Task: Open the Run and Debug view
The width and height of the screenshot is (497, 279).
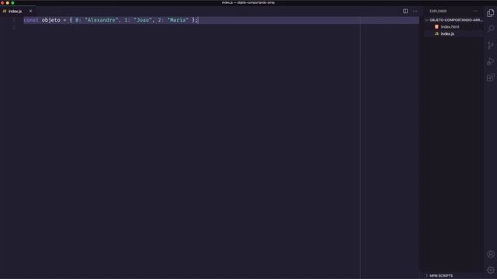Action: tap(490, 61)
